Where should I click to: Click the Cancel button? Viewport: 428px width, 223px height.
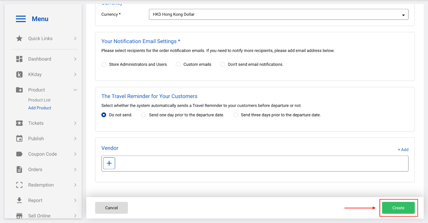[112, 208]
